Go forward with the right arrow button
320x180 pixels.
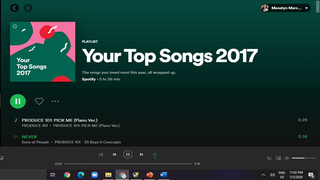tap(28, 8)
